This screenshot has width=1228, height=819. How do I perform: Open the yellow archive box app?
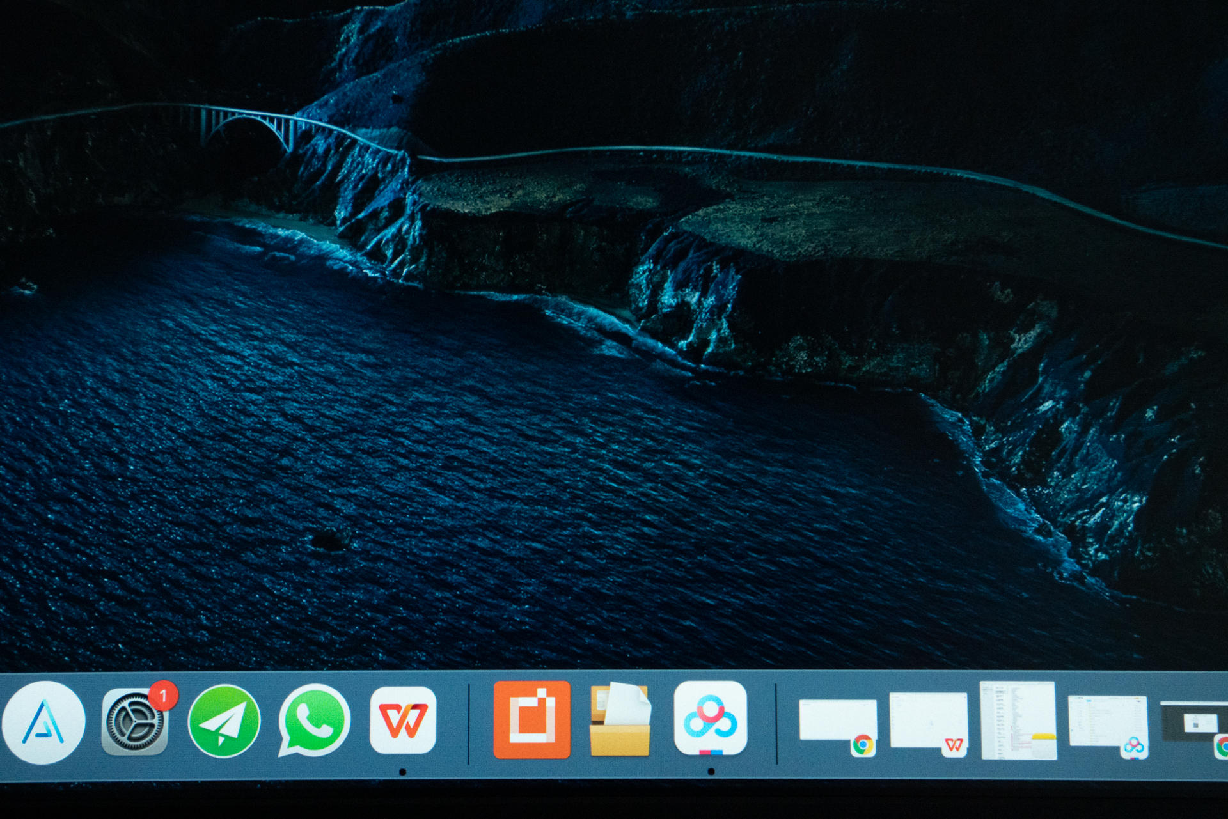point(620,720)
